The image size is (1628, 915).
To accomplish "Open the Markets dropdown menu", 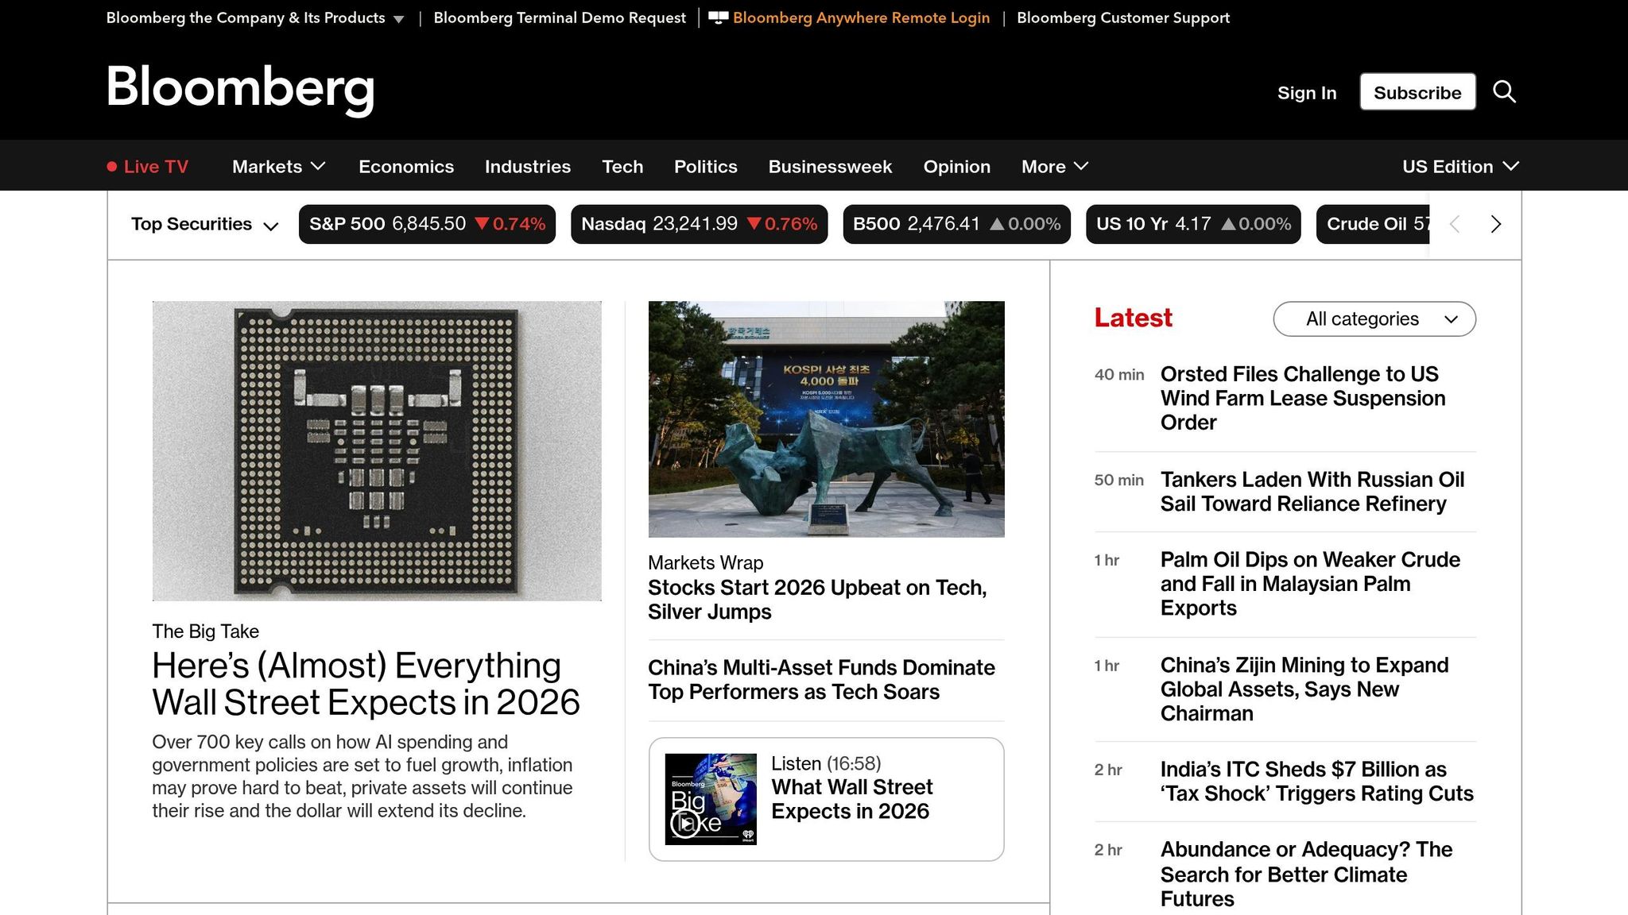I will point(277,166).
